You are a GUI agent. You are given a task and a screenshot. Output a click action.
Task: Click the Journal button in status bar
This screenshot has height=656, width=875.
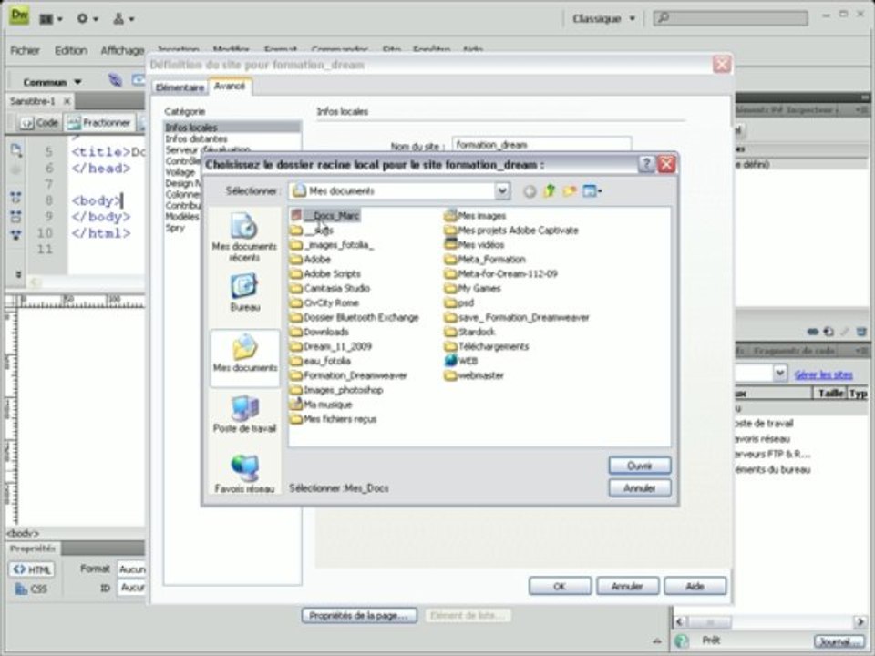point(839,641)
